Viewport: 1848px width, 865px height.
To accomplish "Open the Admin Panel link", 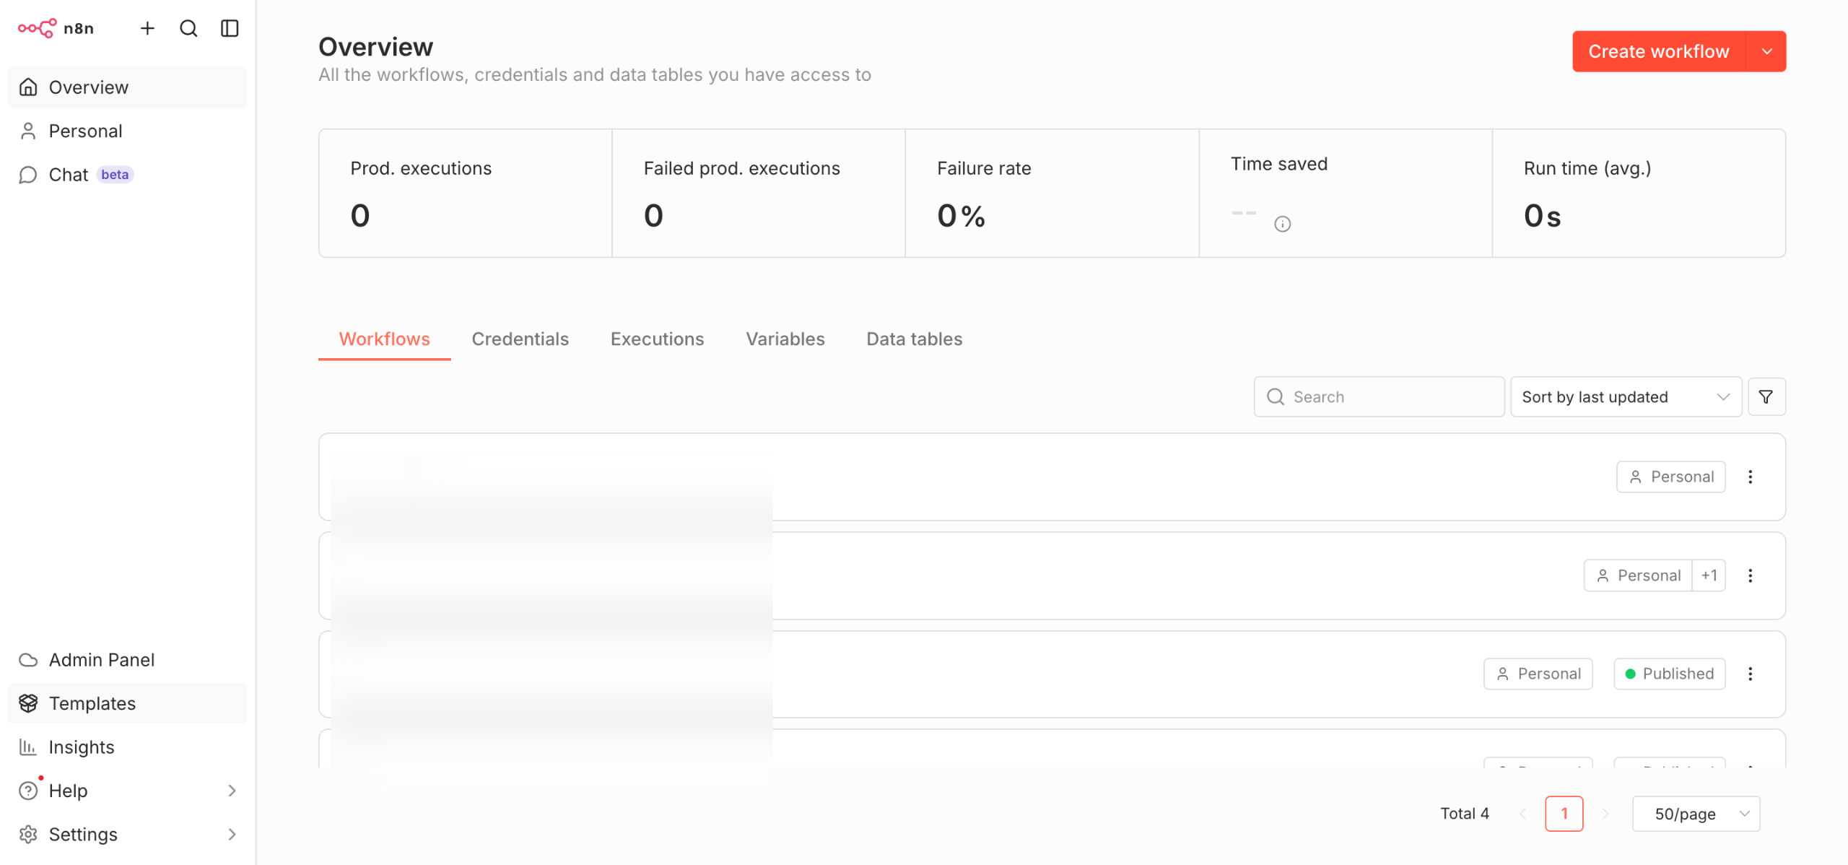I will point(102,659).
